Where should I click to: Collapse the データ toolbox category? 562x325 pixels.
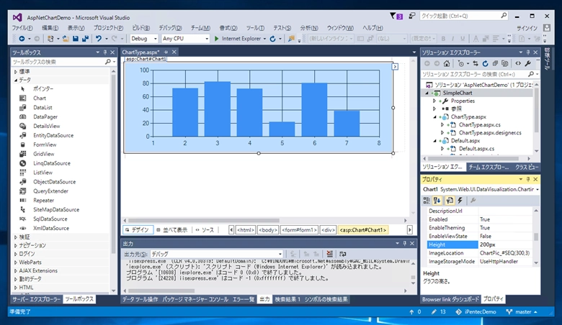pyautogui.click(x=16, y=80)
